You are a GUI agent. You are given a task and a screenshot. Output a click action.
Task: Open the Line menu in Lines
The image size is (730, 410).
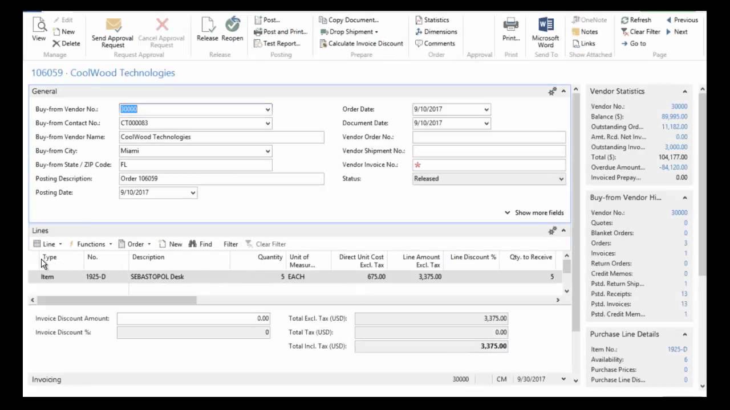48,244
